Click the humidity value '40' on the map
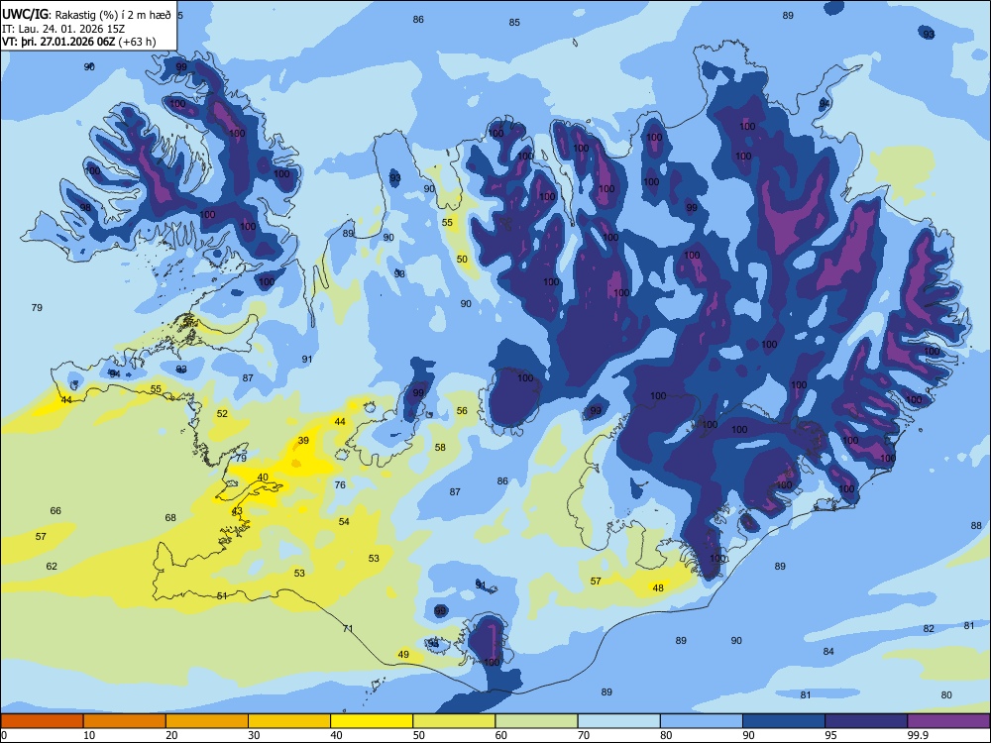Image resolution: width=991 pixels, height=743 pixels. pyautogui.click(x=263, y=478)
